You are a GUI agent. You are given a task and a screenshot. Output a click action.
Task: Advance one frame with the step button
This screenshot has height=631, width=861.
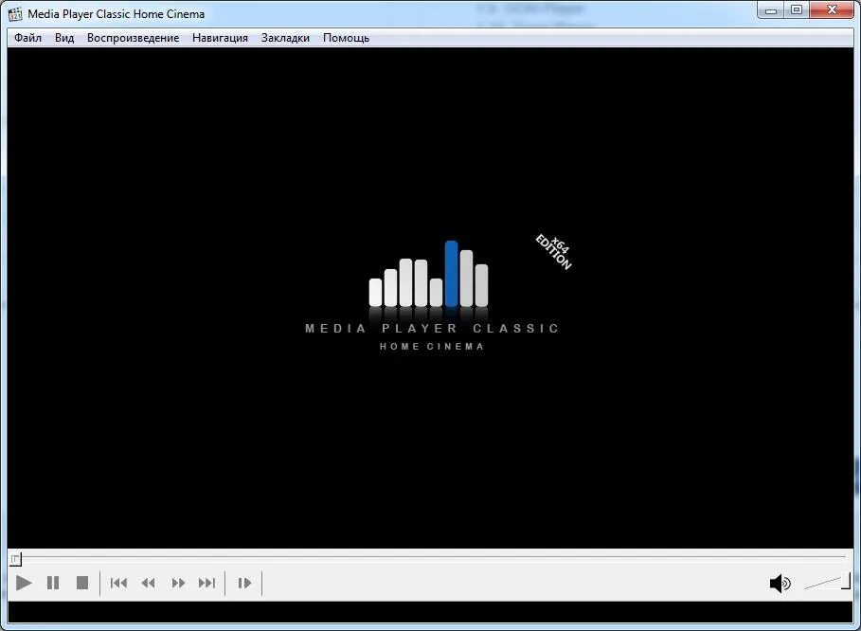click(244, 583)
